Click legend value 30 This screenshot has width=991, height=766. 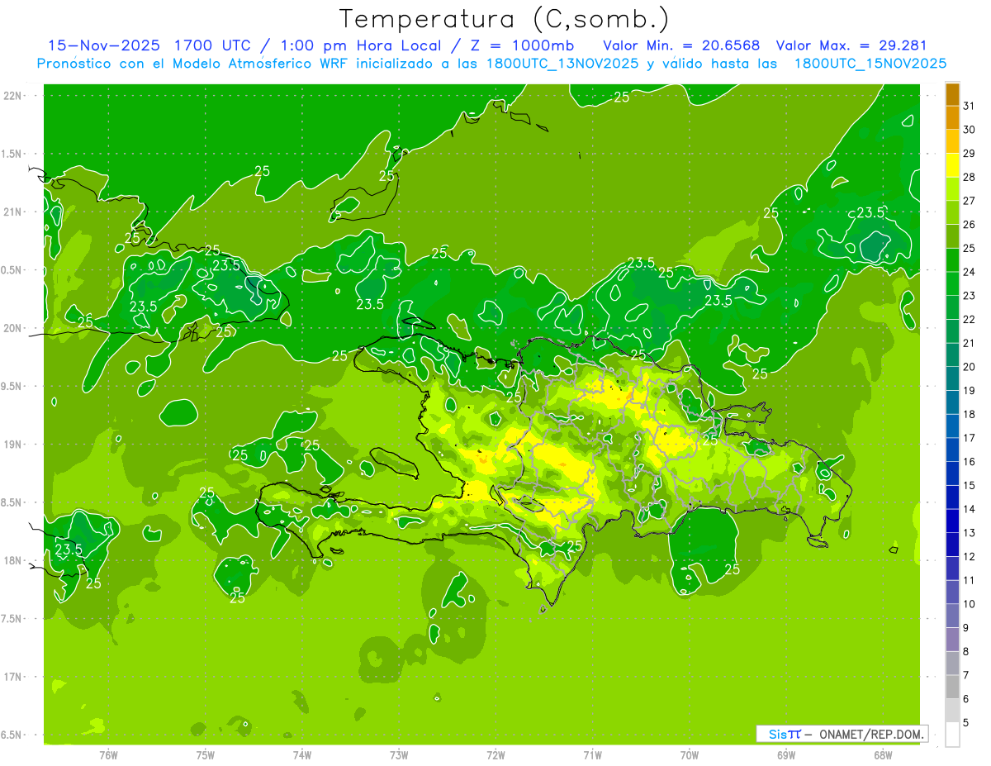pyautogui.click(x=969, y=130)
